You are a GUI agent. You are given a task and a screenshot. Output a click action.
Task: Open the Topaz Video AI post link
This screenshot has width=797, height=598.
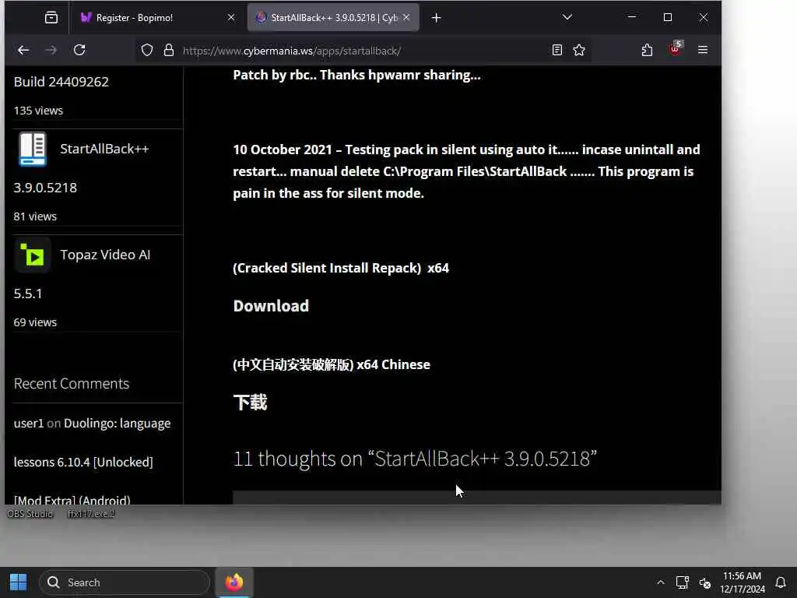click(105, 255)
